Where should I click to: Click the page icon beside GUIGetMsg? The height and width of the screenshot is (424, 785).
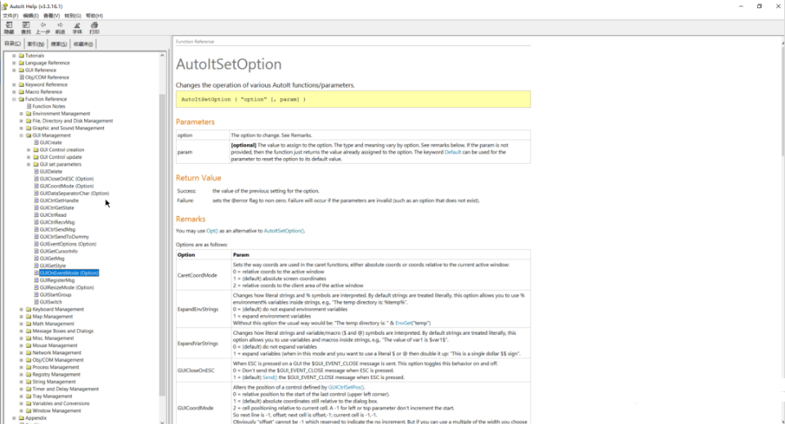(x=36, y=259)
